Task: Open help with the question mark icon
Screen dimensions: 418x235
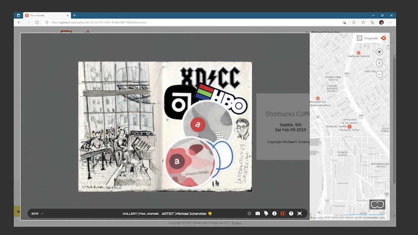Action: (291, 213)
